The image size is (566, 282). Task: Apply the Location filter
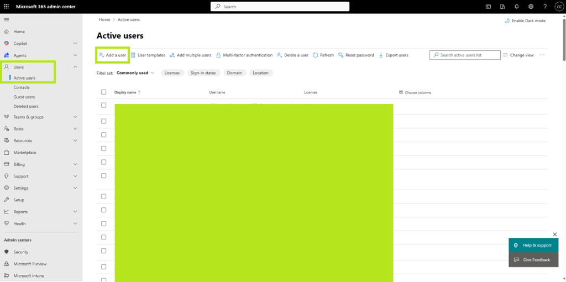pyautogui.click(x=261, y=73)
